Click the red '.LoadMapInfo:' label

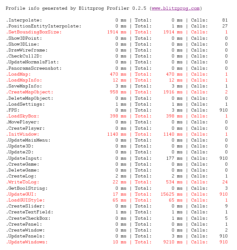click(24, 80)
